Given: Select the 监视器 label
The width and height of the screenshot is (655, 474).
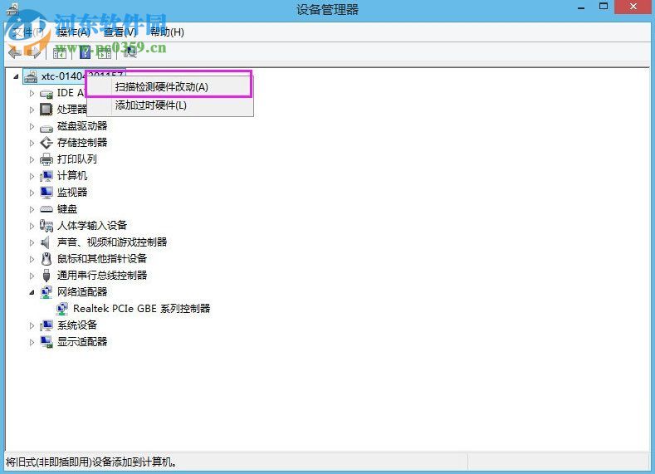Looking at the screenshot, I should pyautogui.click(x=72, y=193).
